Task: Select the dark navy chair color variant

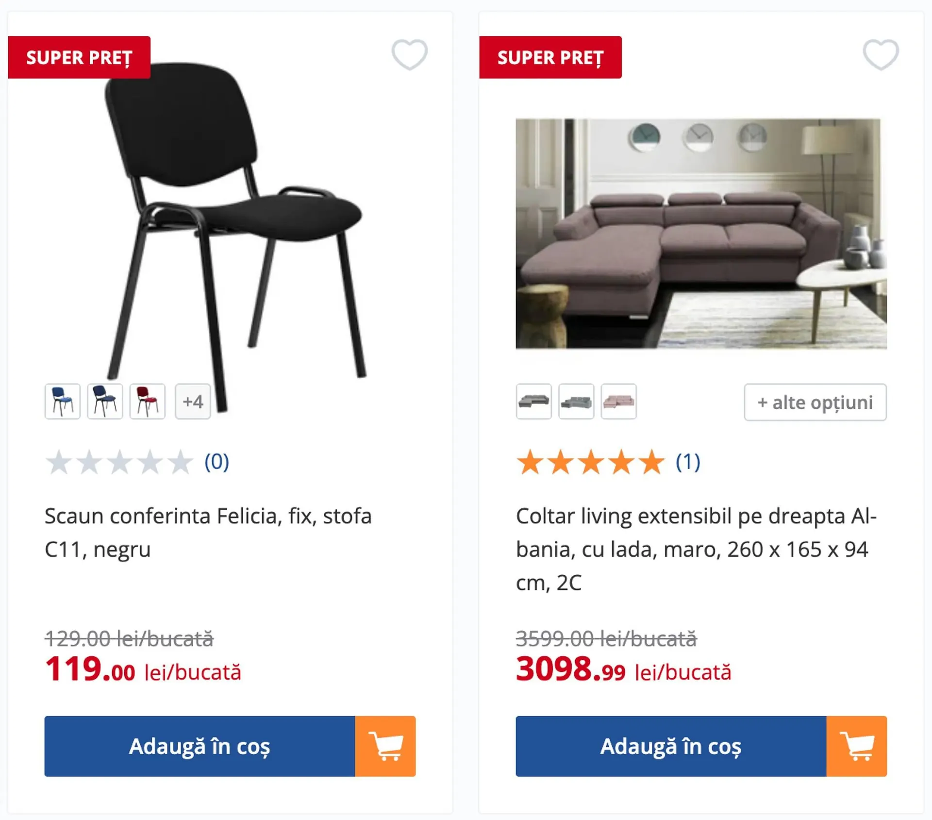Action: [105, 402]
